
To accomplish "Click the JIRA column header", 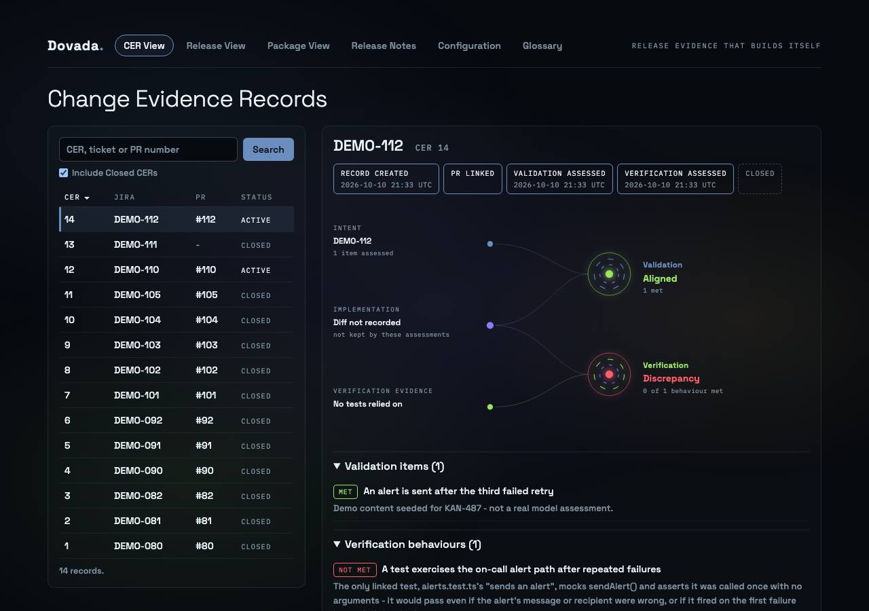I will coord(124,198).
